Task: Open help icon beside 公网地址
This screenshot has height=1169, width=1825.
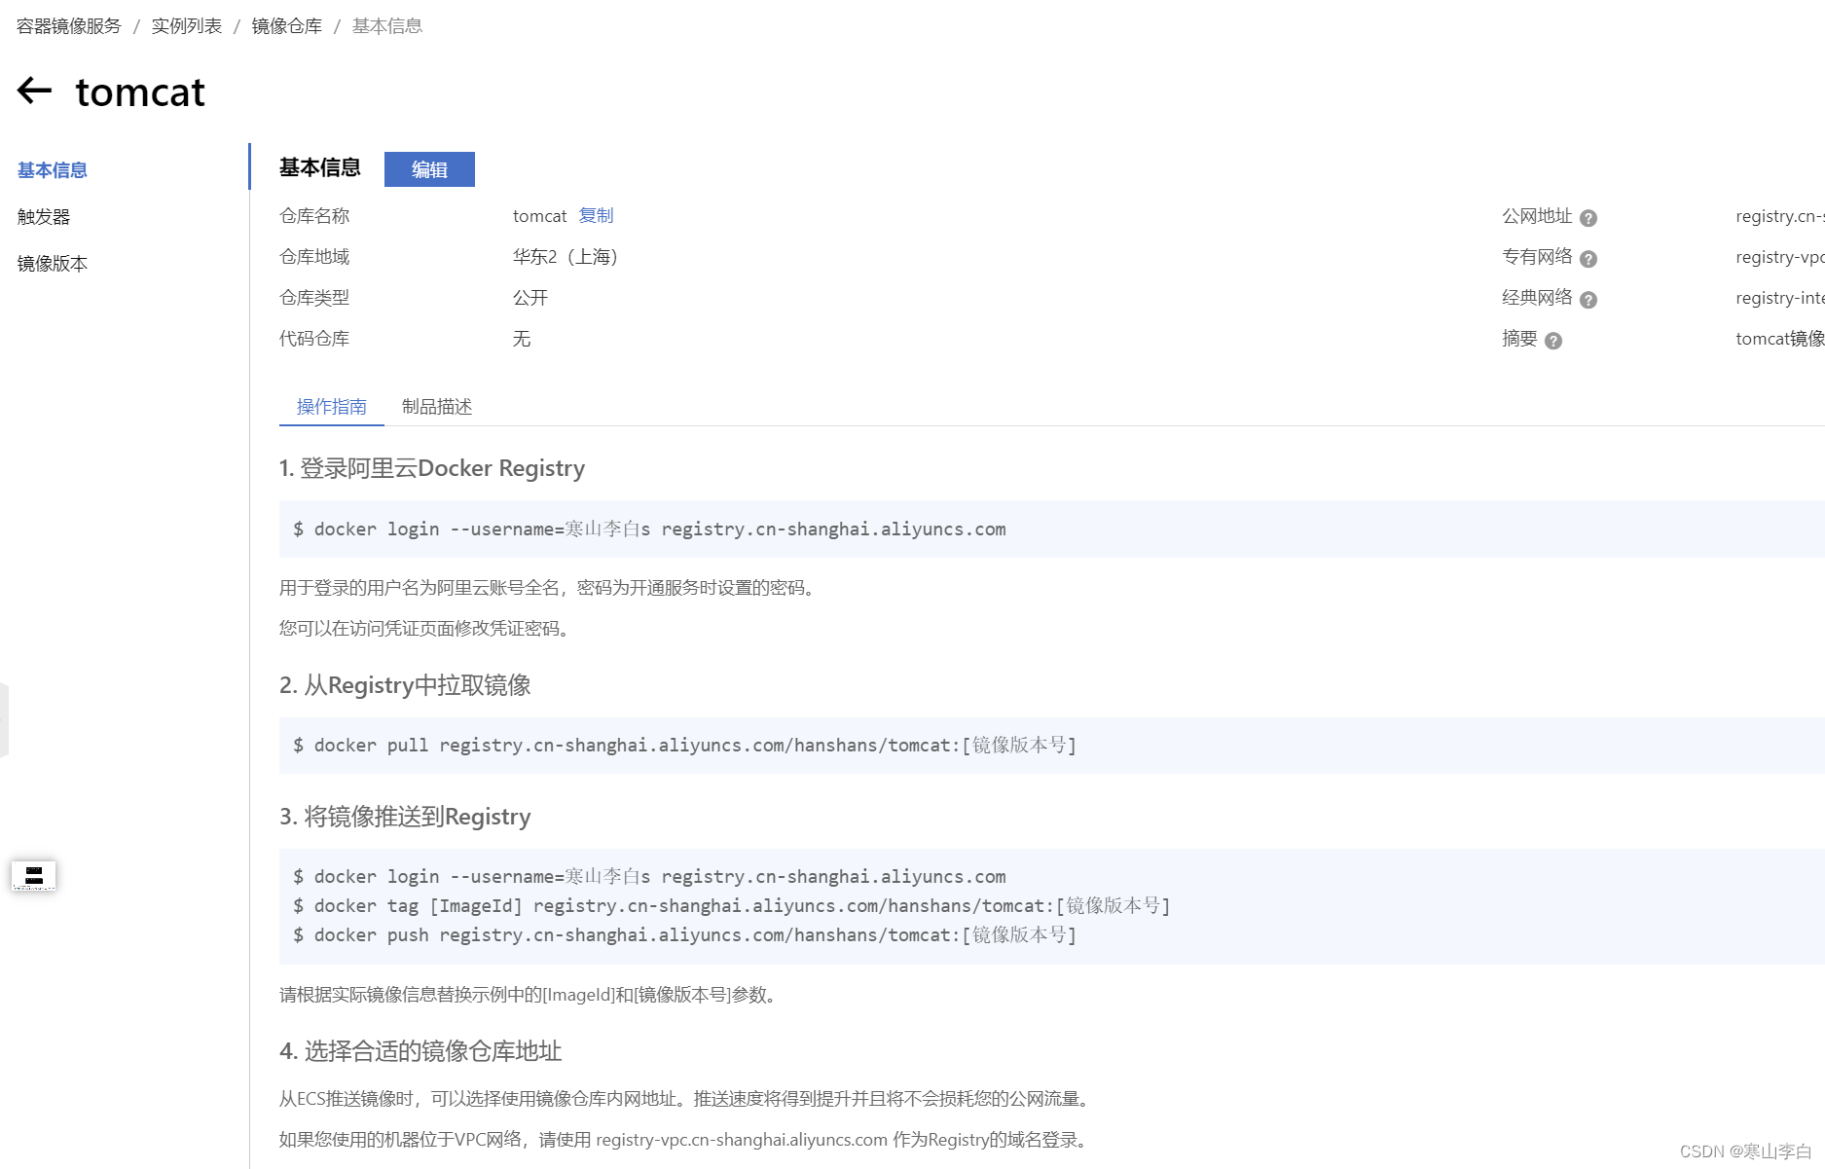Action: 1588,218
